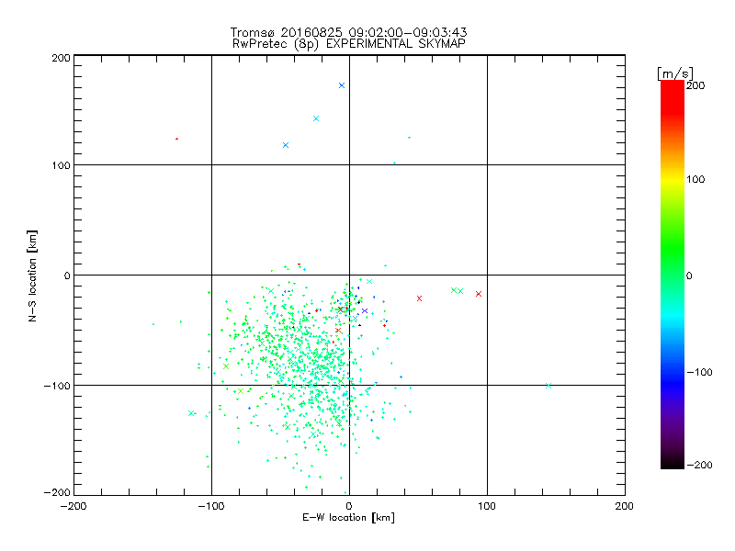Click the isolated red dot at upper left
The width and height of the screenshot is (735, 551).
tap(176, 139)
